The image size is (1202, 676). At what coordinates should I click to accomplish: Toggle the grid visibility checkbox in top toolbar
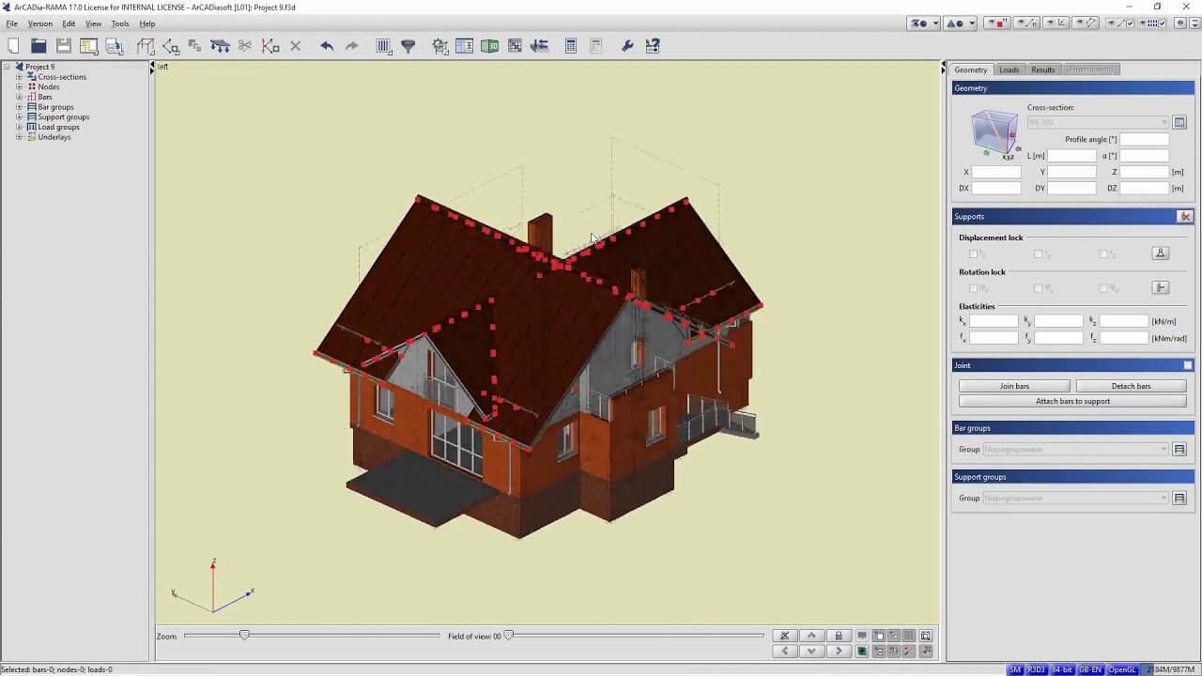[x=1163, y=23]
